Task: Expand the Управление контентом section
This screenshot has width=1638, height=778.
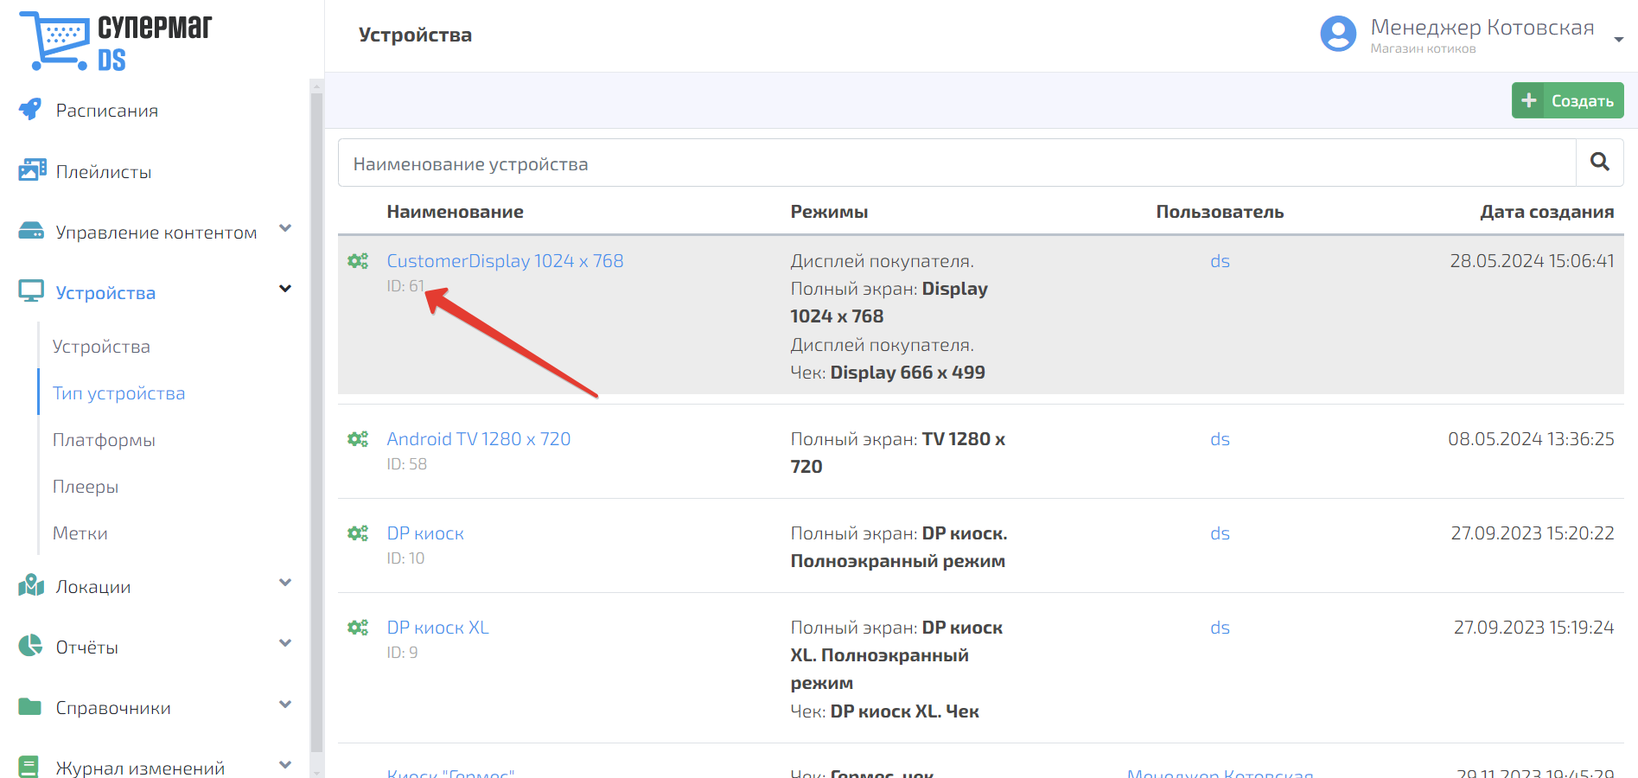Action: point(285,229)
